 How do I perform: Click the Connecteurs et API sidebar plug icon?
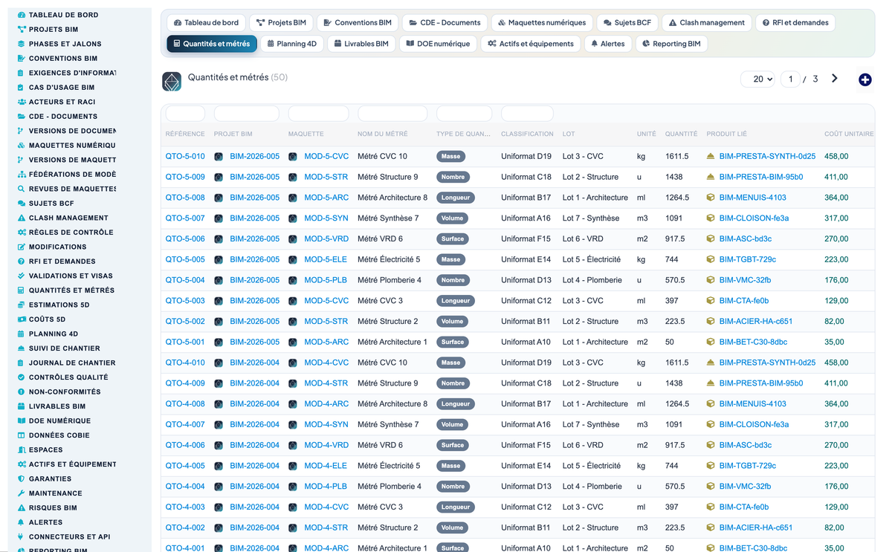[22, 536]
